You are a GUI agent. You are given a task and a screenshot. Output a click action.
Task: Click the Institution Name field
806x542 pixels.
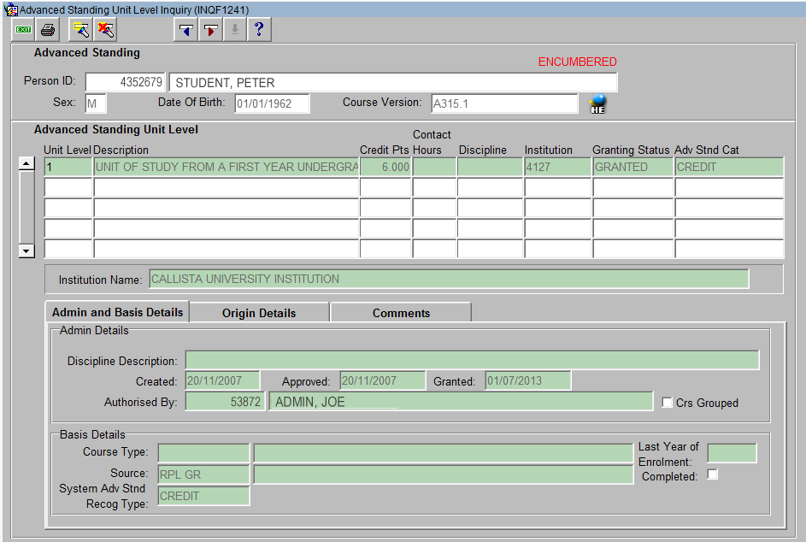click(x=448, y=280)
